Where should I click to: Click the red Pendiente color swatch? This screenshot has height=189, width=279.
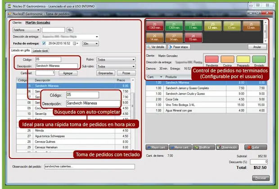pos(211,59)
